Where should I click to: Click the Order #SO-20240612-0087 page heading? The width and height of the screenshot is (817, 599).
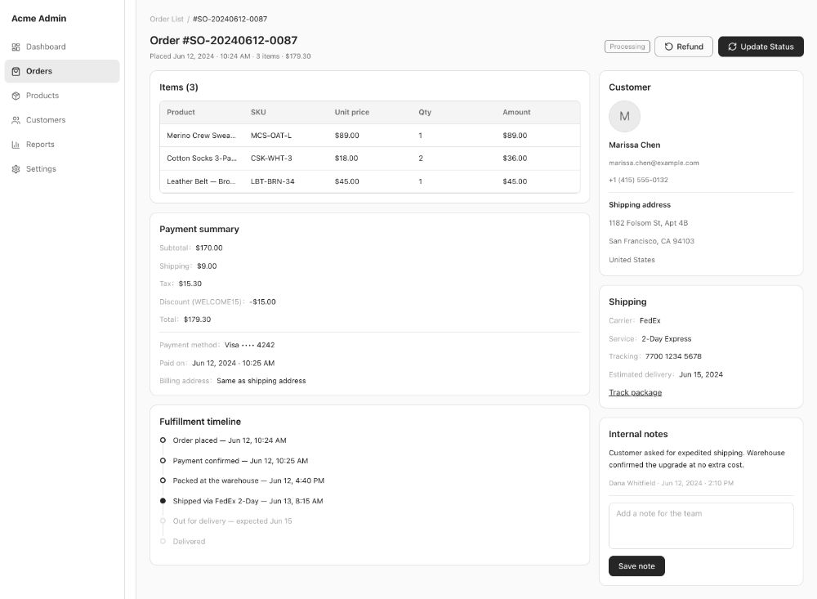(x=224, y=41)
